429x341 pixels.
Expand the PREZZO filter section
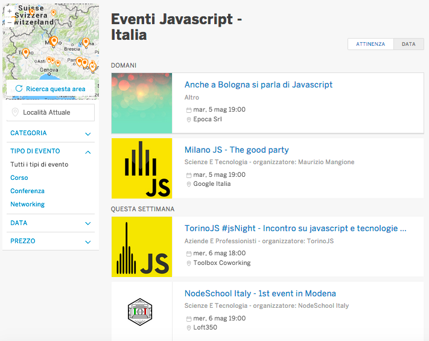(51, 241)
